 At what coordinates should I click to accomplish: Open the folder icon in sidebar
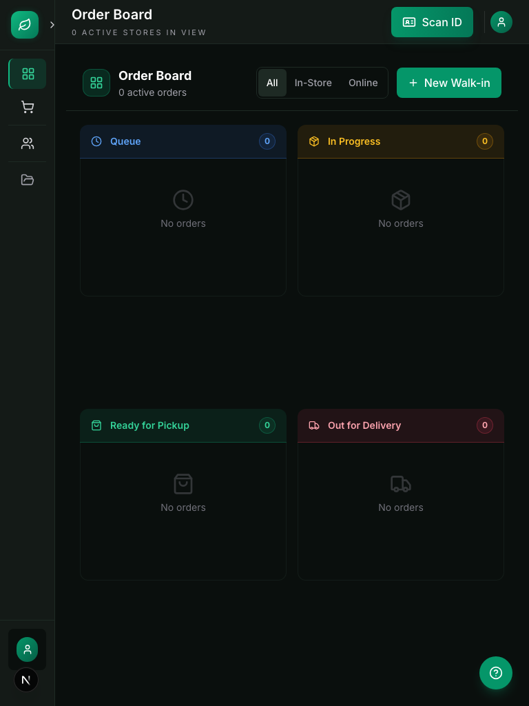[x=28, y=180]
